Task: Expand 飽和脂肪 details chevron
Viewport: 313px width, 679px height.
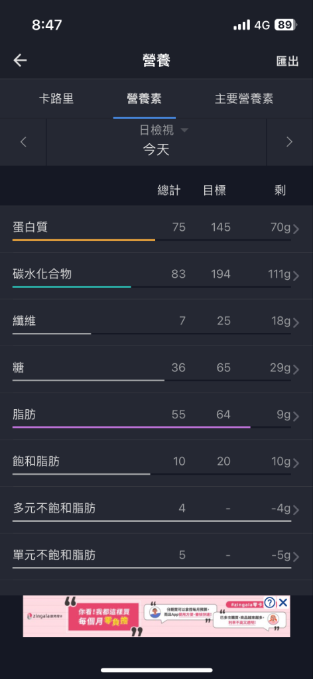Action: coord(296,463)
